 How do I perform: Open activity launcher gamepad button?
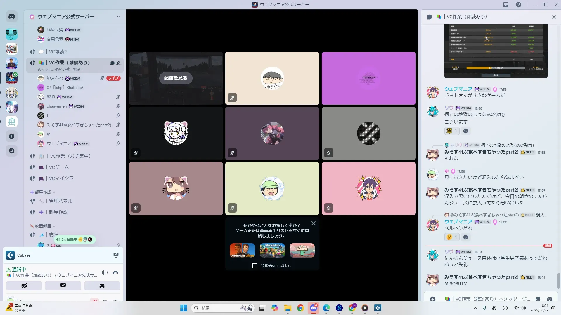102,286
